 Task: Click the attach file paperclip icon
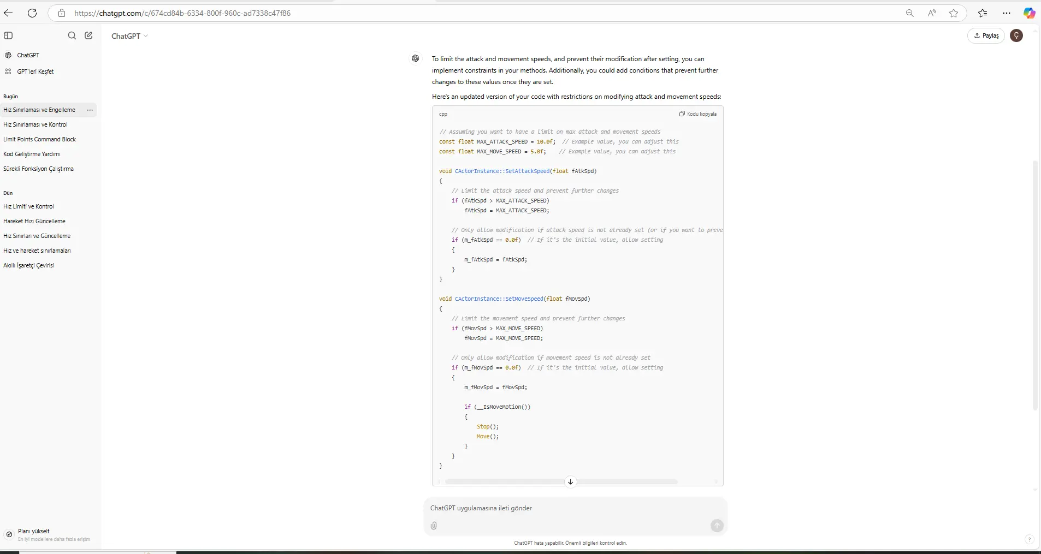pyautogui.click(x=434, y=526)
